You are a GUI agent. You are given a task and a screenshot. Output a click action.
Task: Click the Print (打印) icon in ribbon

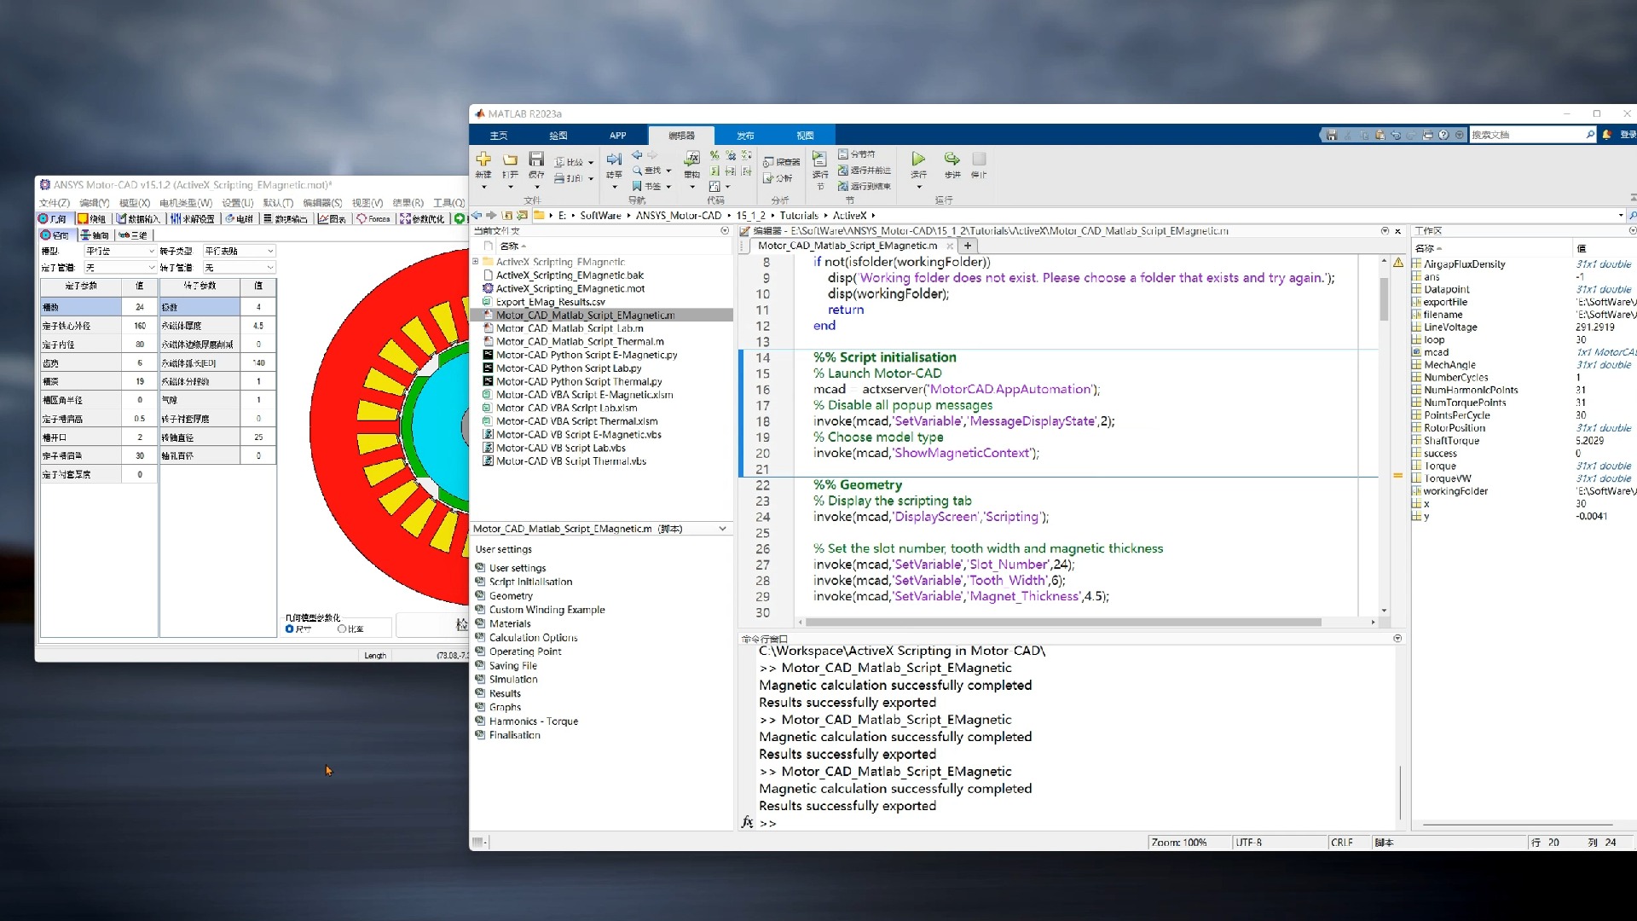[x=559, y=178]
